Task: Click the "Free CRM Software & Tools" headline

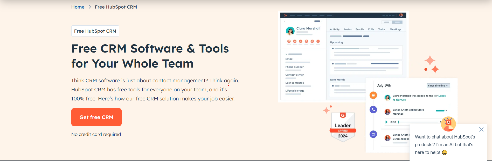Action: point(150,49)
